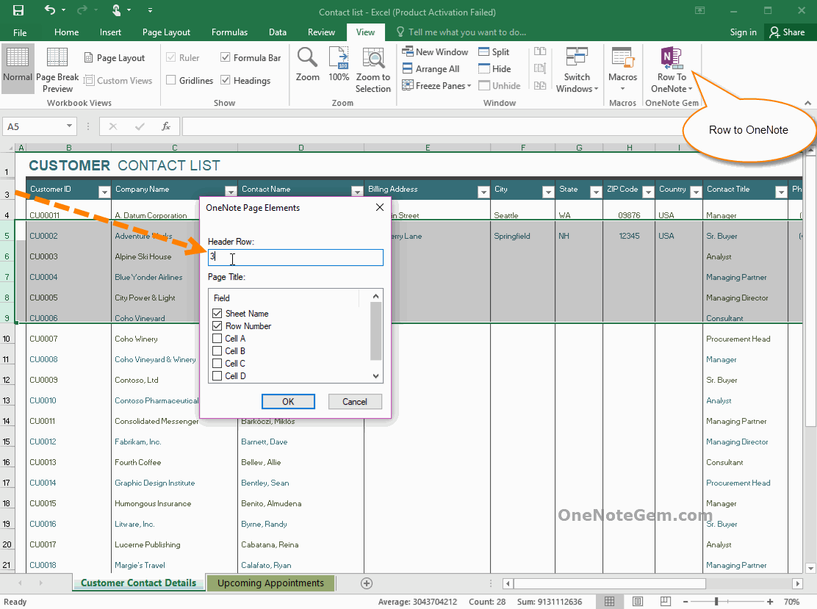This screenshot has height=609, width=817.
Task: Confirm with the OK button
Action: click(x=288, y=401)
